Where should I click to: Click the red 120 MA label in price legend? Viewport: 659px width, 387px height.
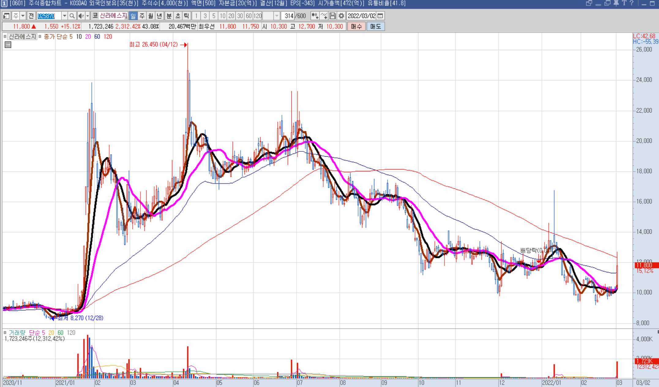(108, 37)
